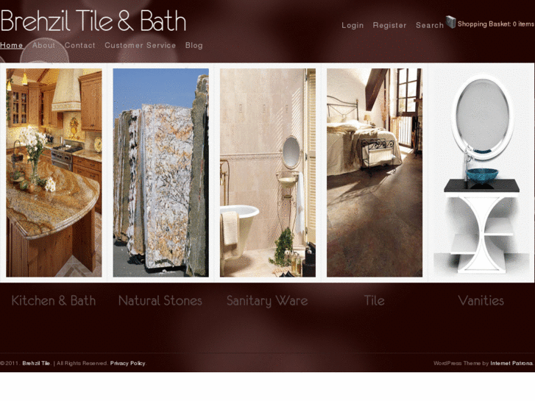Open the Customer Service page

click(141, 46)
